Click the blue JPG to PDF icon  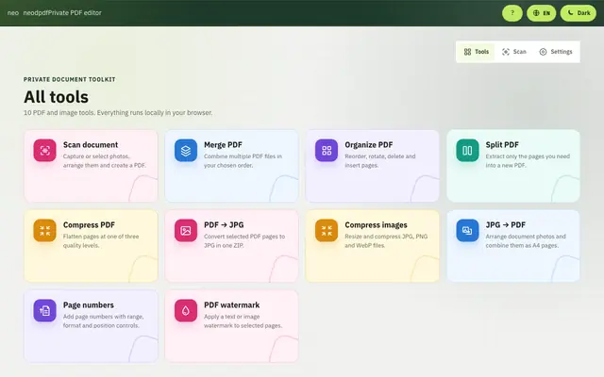[467, 230]
